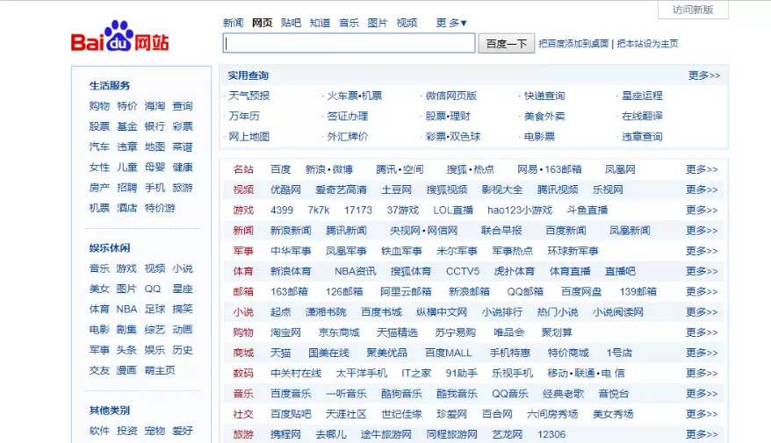
Task: Click the red 名站 category label
Action: 243,169
